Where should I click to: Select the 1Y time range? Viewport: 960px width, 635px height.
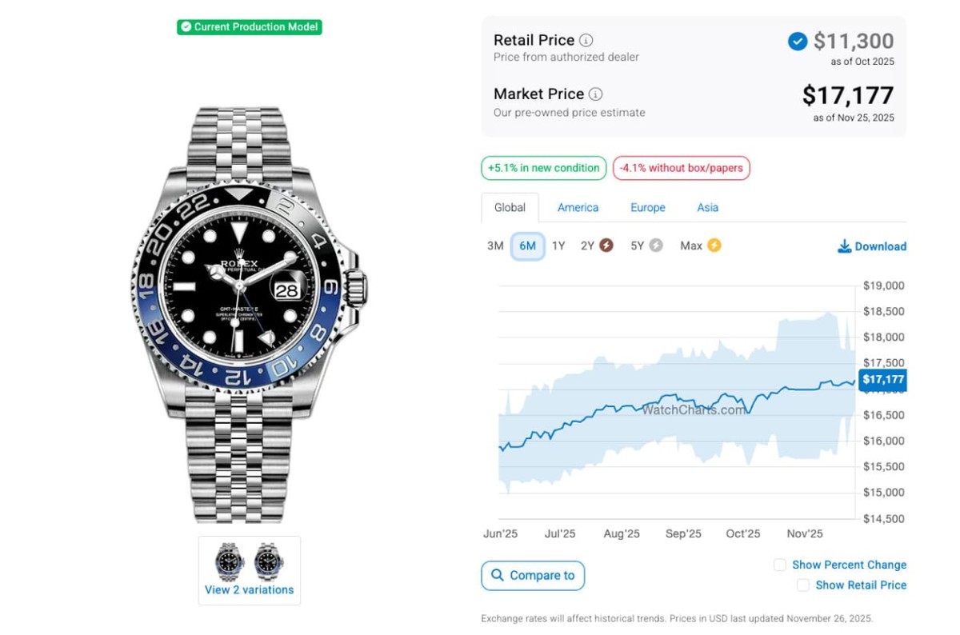click(x=558, y=246)
